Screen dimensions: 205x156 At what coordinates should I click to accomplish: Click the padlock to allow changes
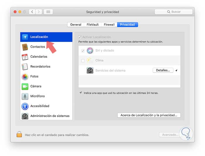(19, 134)
